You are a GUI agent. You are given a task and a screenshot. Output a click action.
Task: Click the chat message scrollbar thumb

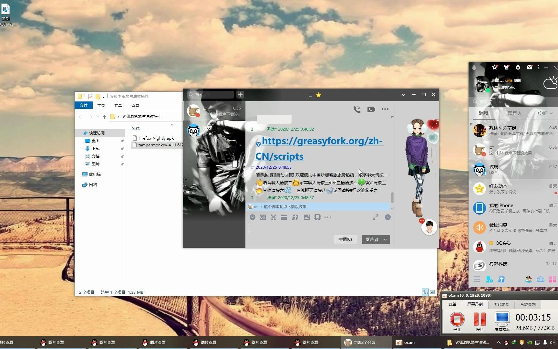[x=392, y=197]
